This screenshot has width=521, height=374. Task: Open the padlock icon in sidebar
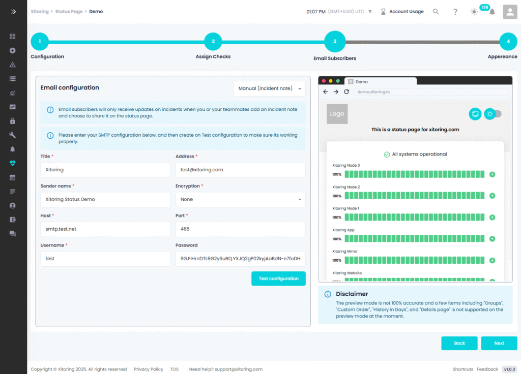(x=13, y=121)
